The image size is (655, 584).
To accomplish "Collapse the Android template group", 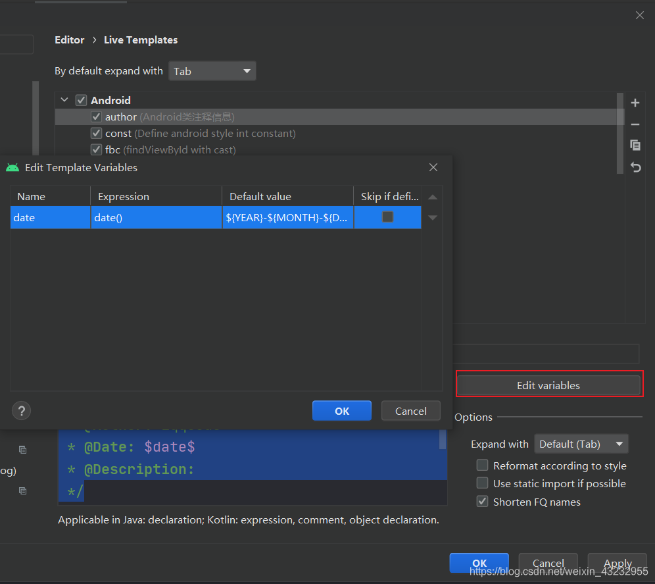I will (x=64, y=99).
